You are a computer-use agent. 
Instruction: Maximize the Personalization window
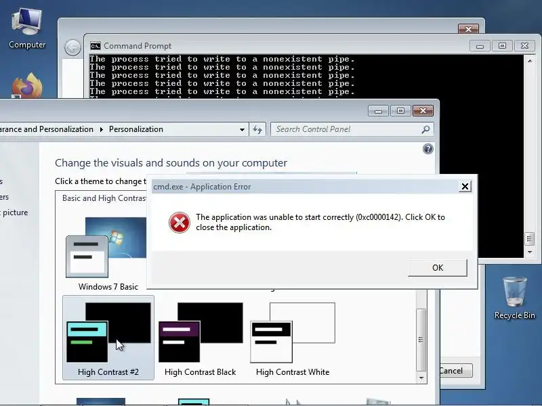pyautogui.click(x=400, y=111)
